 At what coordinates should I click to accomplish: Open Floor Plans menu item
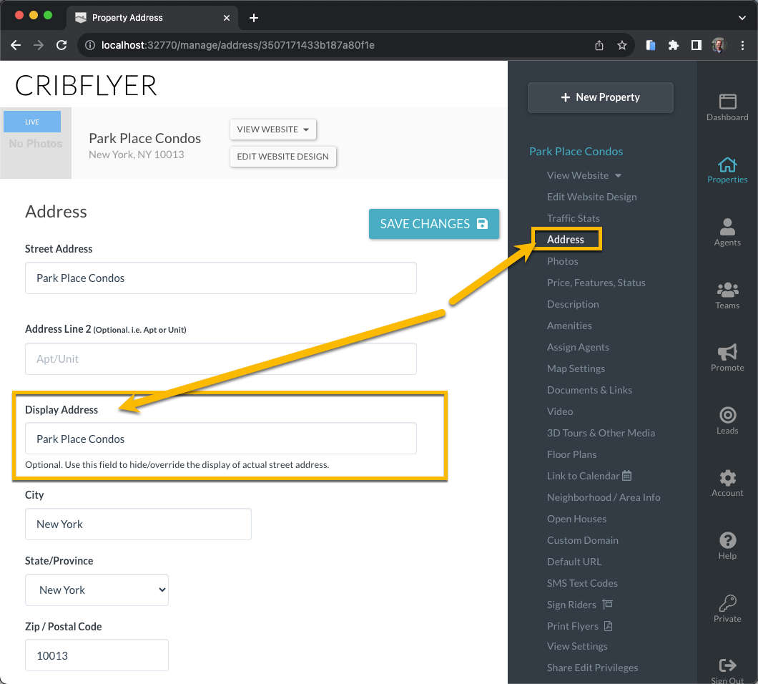click(x=571, y=454)
